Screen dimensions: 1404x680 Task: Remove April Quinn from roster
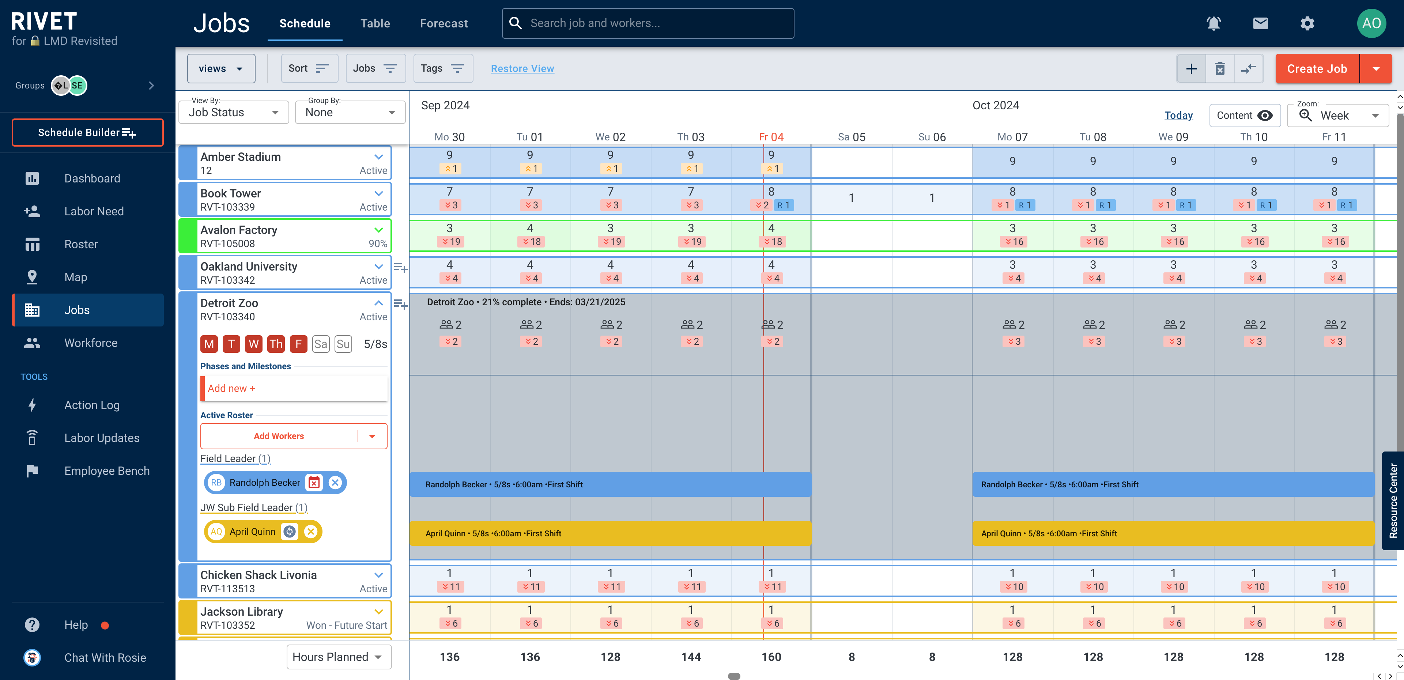[x=311, y=532]
